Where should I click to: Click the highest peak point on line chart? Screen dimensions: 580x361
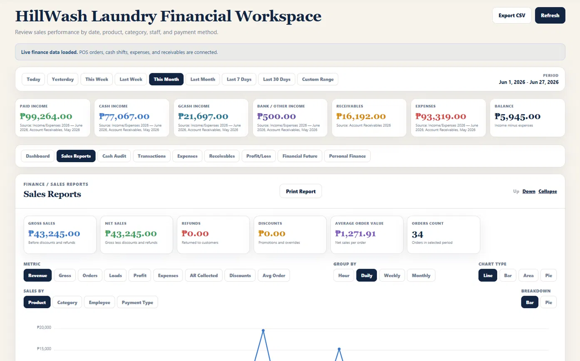coord(263,331)
